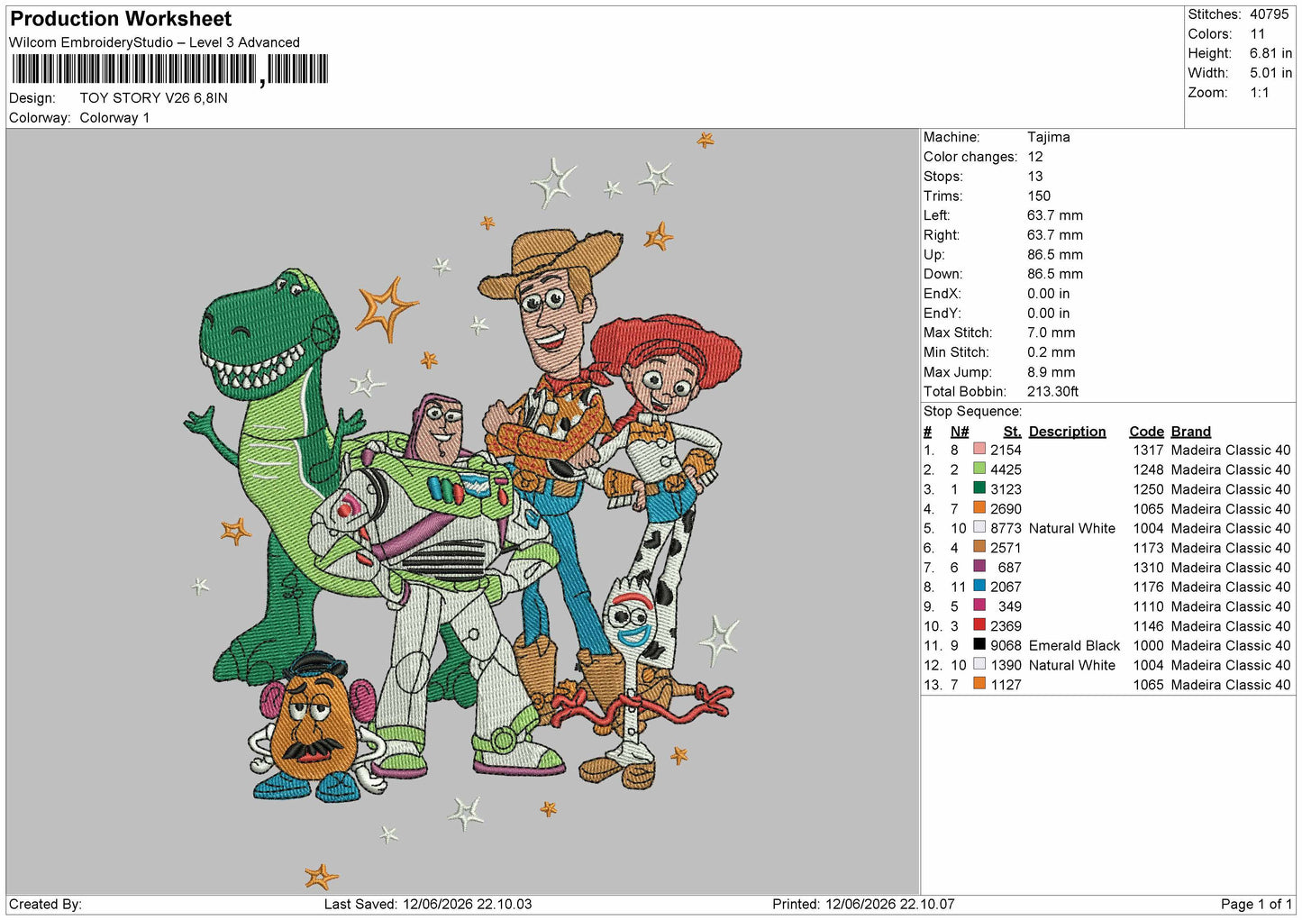Click the 'Code' column header

[x=1147, y=432]
